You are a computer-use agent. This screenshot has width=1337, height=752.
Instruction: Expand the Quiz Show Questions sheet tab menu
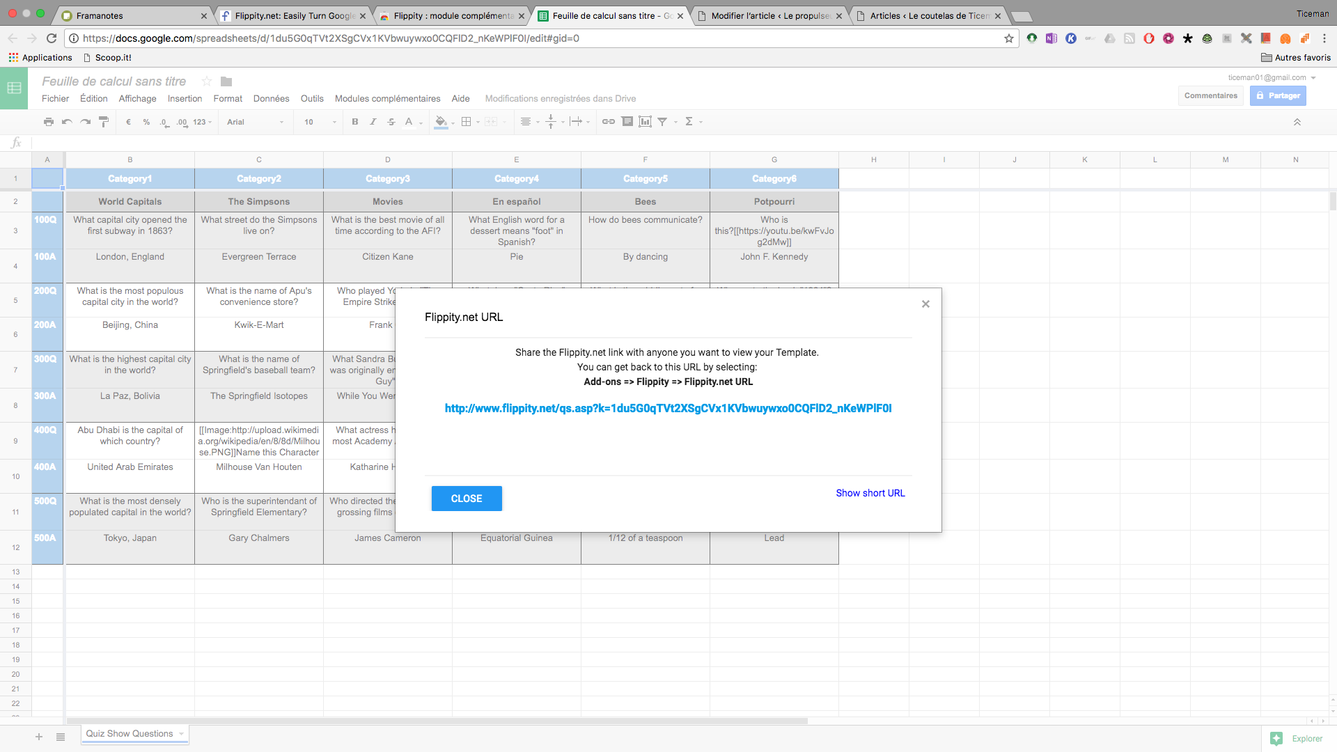(182, 734)
